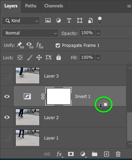Filter for shape layers icon
132x160 pixels.
(x=80, y=20)
